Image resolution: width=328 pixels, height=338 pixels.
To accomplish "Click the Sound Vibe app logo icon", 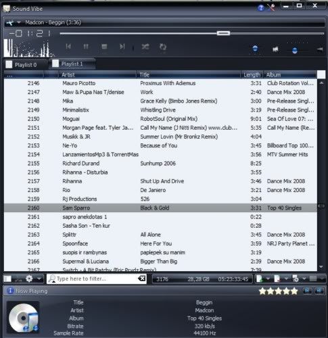I will tap(7, 9).
